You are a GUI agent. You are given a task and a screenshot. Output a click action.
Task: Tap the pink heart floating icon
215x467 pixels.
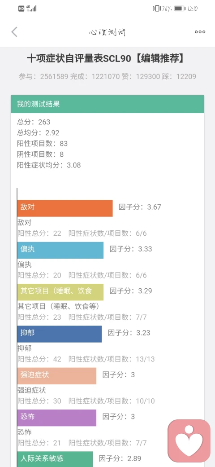189,441
